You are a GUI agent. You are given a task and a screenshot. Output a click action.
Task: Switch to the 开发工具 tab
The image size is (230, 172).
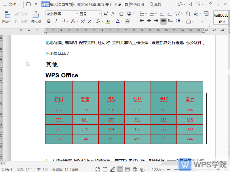pos(121,5)
